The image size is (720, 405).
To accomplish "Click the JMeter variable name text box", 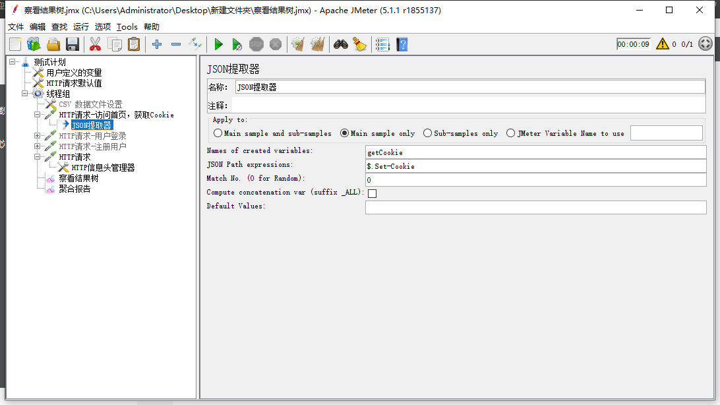I will 667,133.
